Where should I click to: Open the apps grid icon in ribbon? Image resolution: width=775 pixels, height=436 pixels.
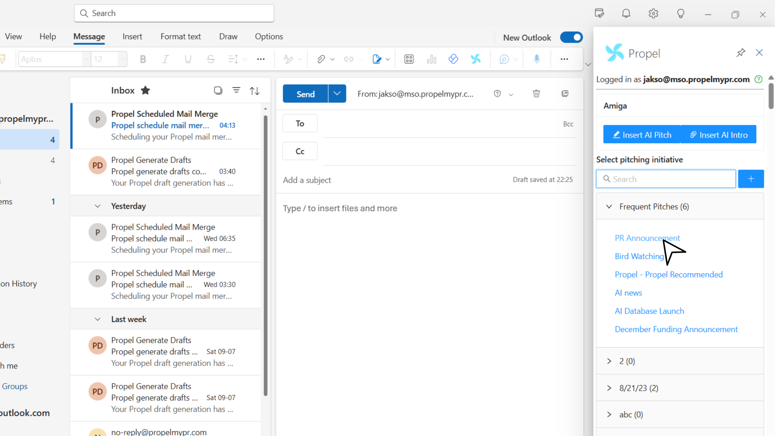pos(409,59)
